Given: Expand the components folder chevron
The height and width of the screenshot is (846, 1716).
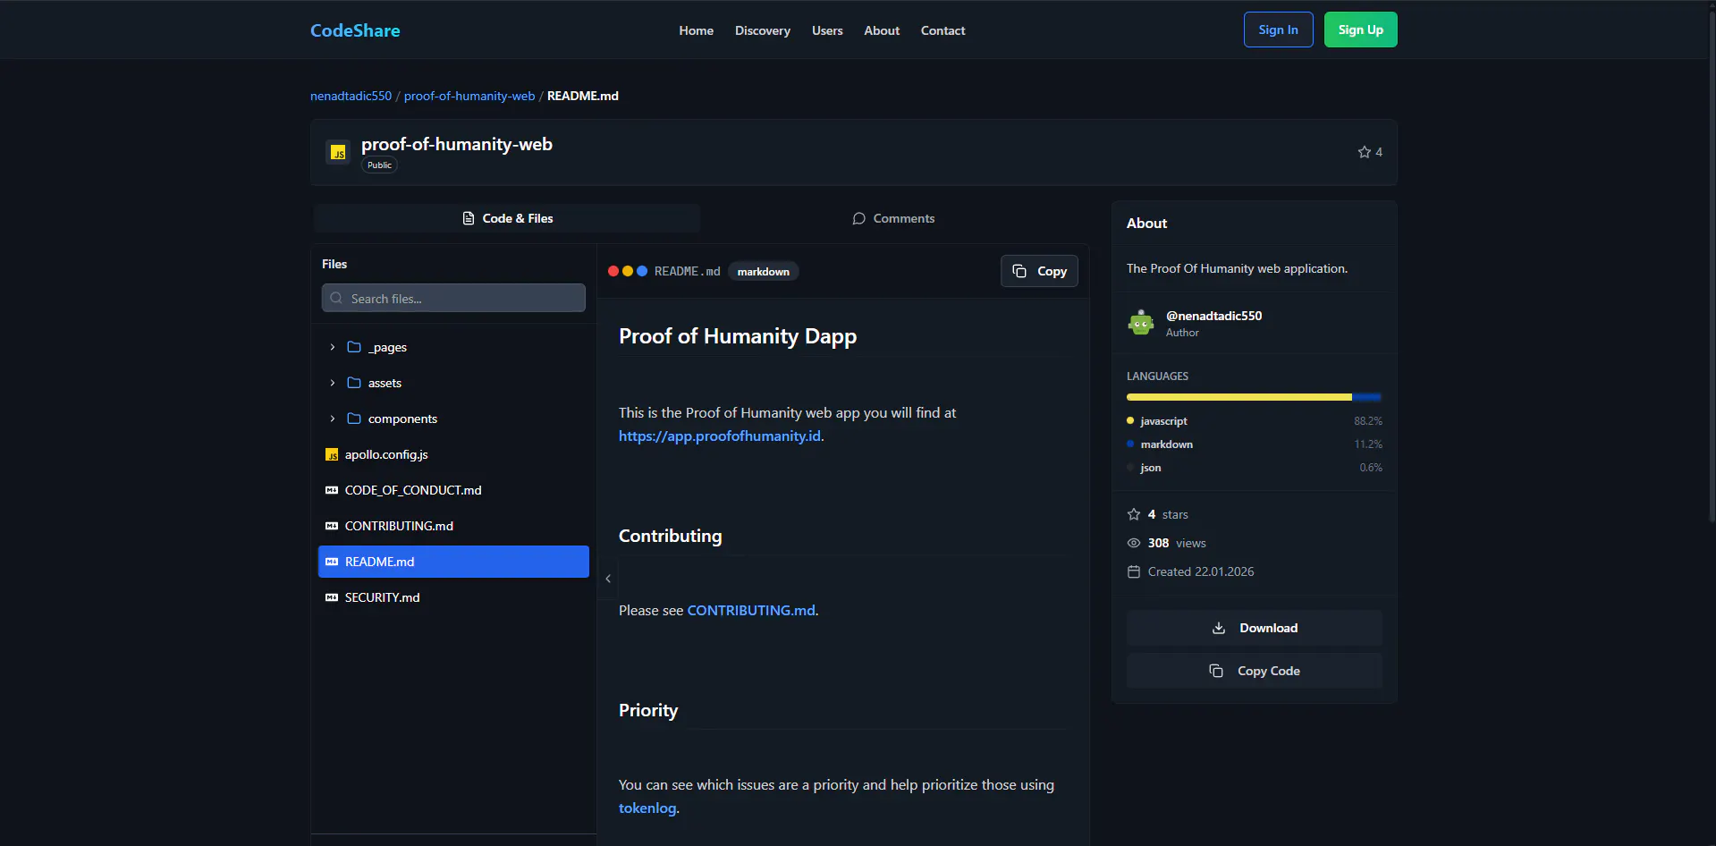Looking at the screenshot, I should click(x=333, y=419).
